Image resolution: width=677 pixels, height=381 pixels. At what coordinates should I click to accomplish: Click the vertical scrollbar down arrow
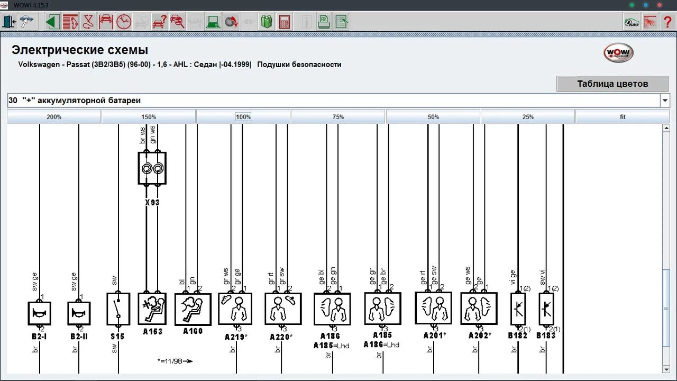[666, 369]
